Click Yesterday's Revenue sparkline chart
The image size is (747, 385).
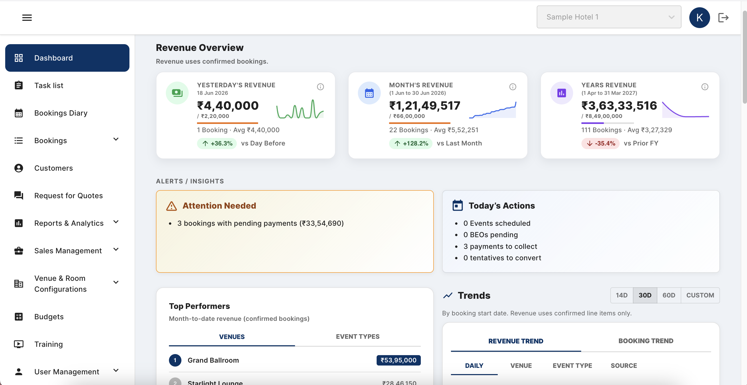click(x=300, y=109)
